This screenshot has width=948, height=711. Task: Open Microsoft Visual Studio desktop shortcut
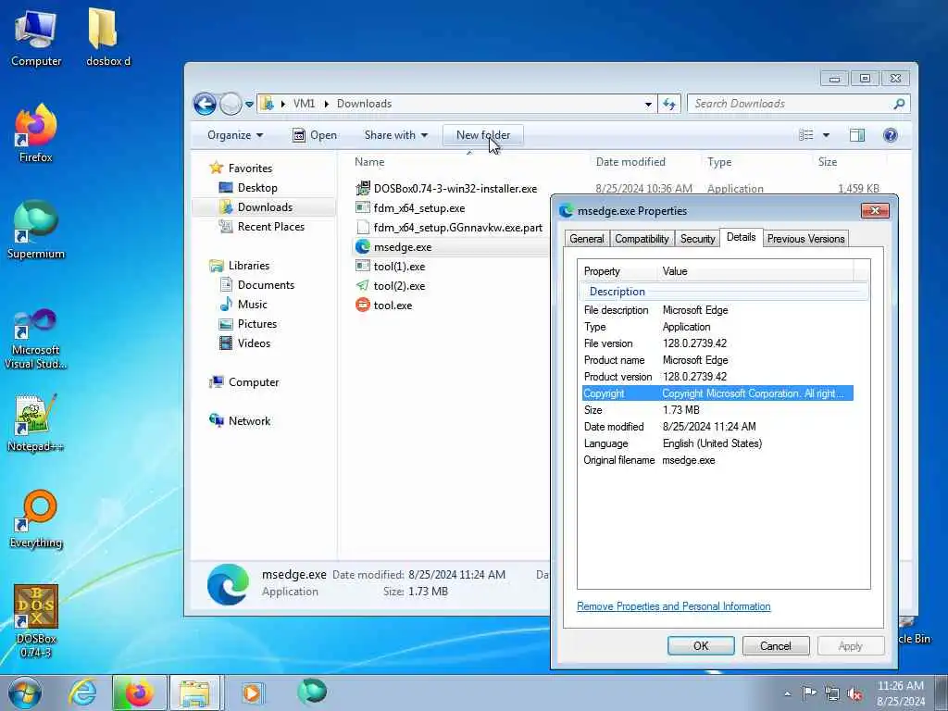pos(36,339)
